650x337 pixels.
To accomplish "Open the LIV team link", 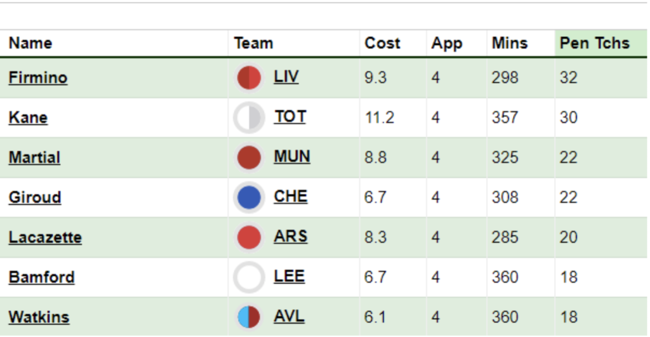I will (286, 77).
